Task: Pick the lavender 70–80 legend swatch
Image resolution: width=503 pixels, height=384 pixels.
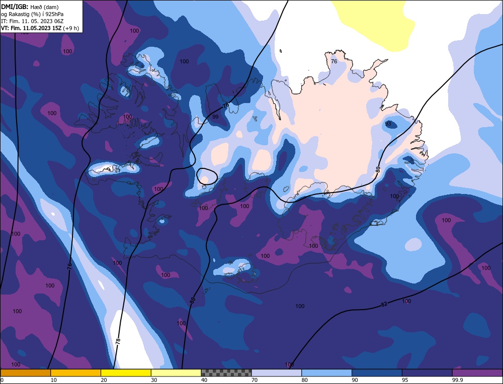Action: tap(277, 373)
